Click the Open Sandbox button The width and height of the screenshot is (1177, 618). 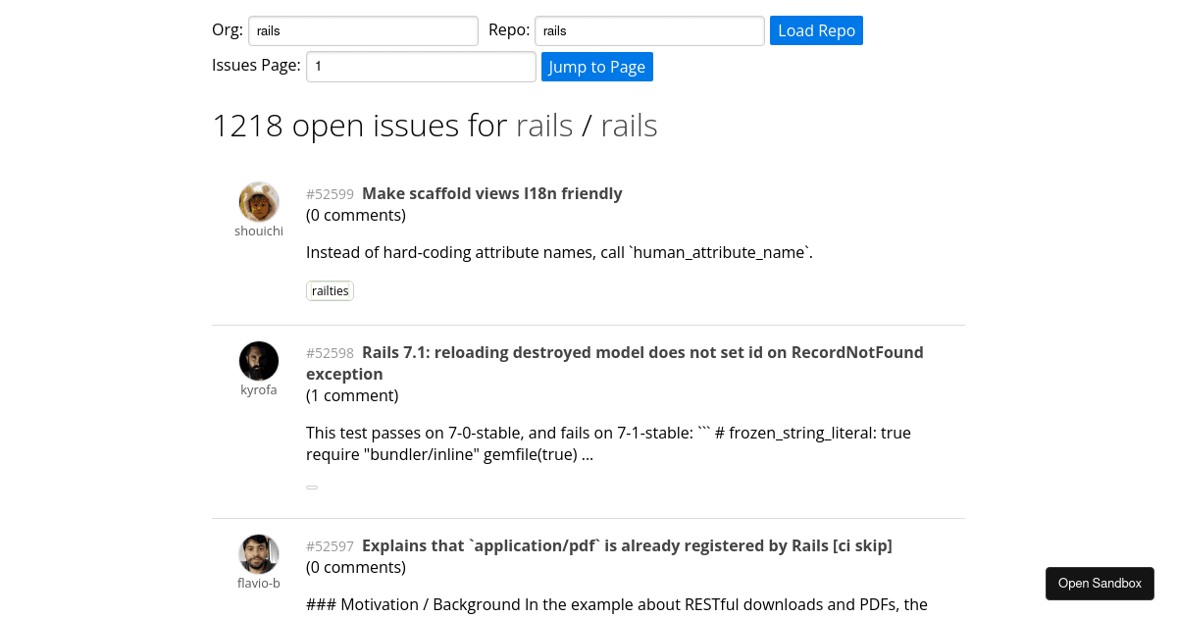click(x=1100, y=583)
